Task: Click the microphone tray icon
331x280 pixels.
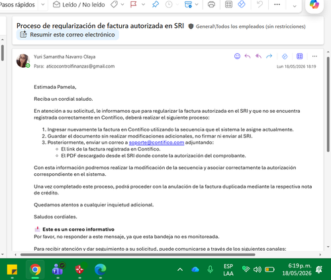Action: (211, 269)
